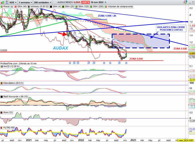
Task: Open Volumen de compraventa indicator settings
Action: click(120, 7)
